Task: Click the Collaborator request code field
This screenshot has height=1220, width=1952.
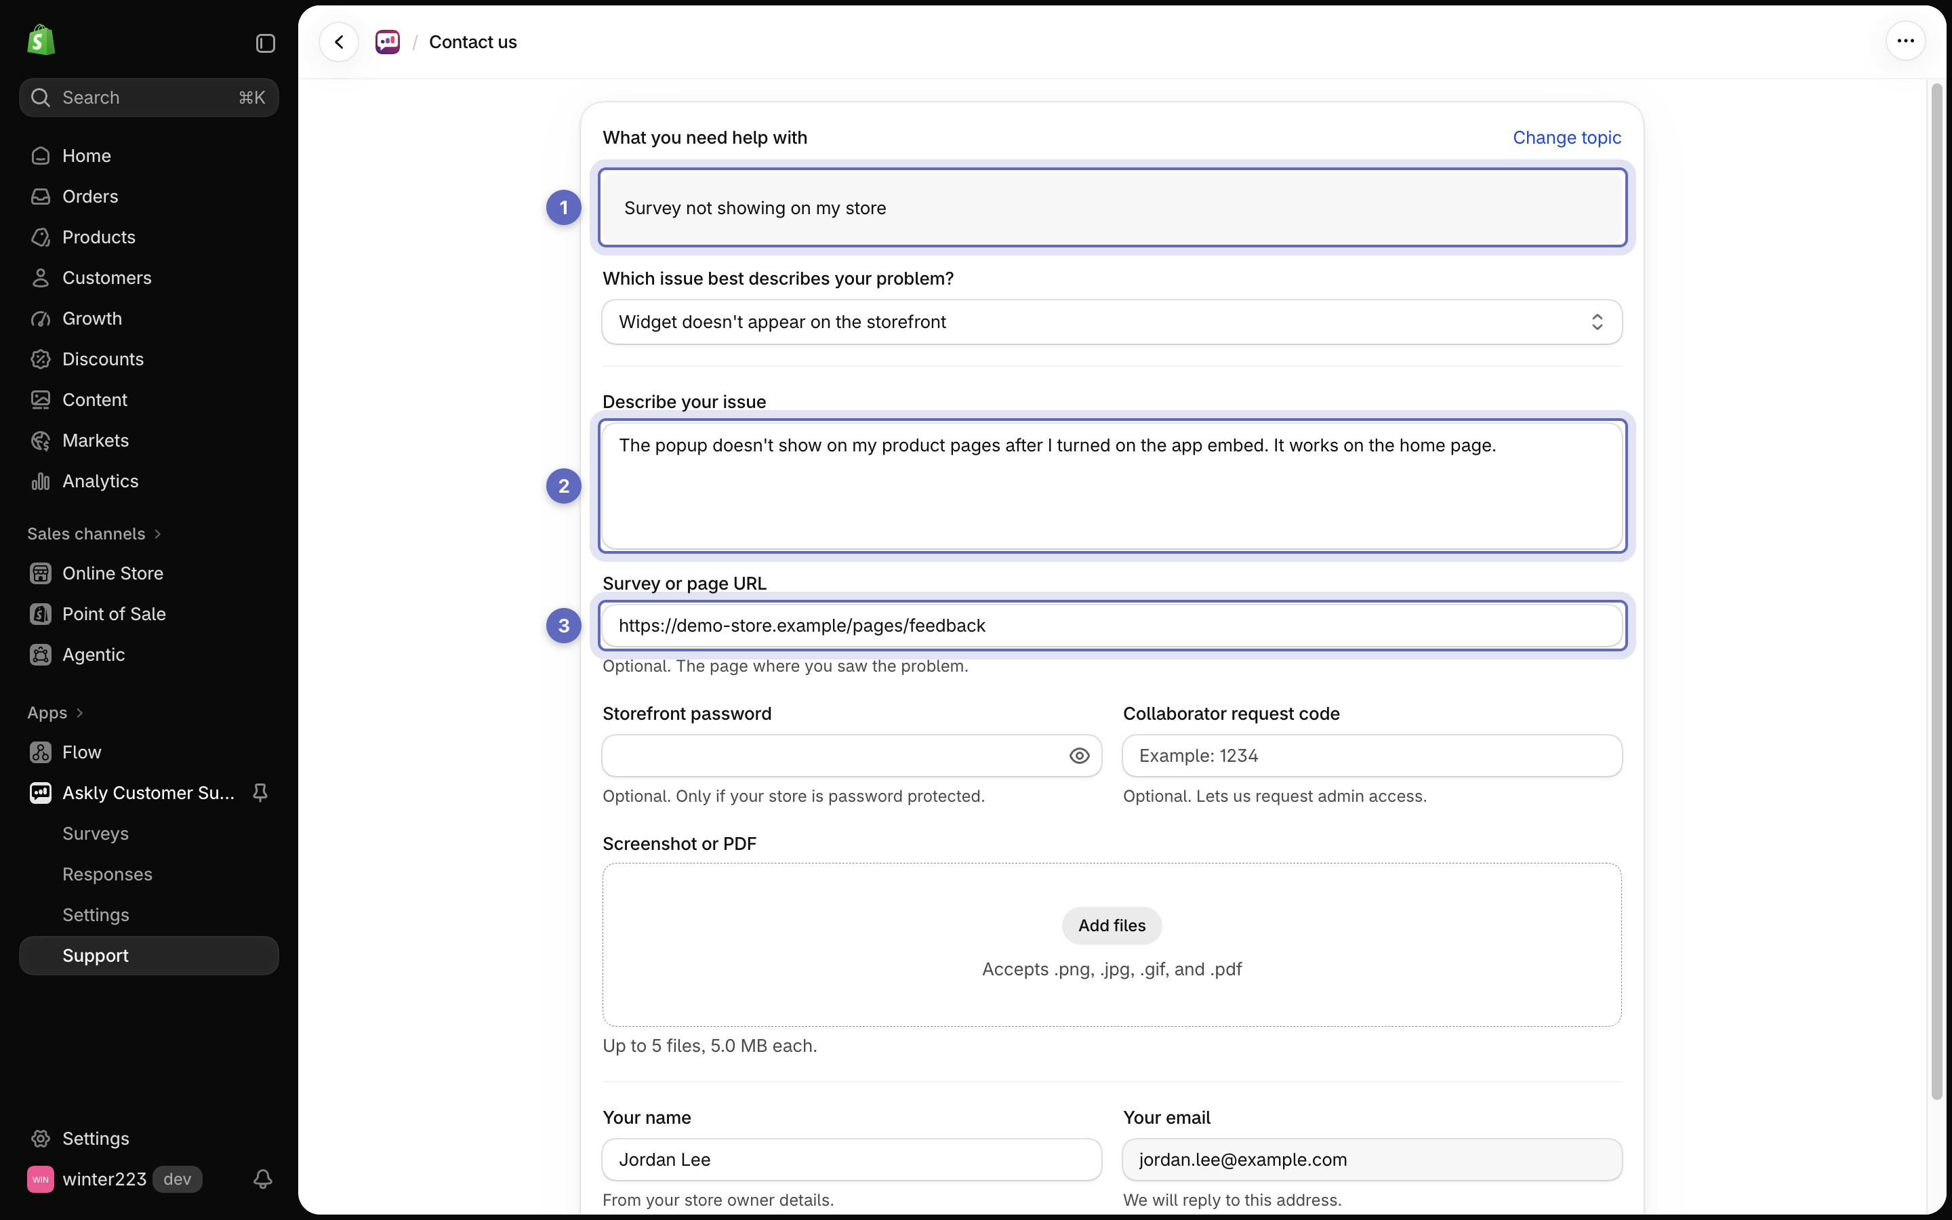Action: (1372, 756)
